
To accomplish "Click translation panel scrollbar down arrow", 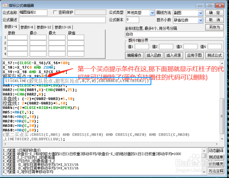I will tap(204, 172).
